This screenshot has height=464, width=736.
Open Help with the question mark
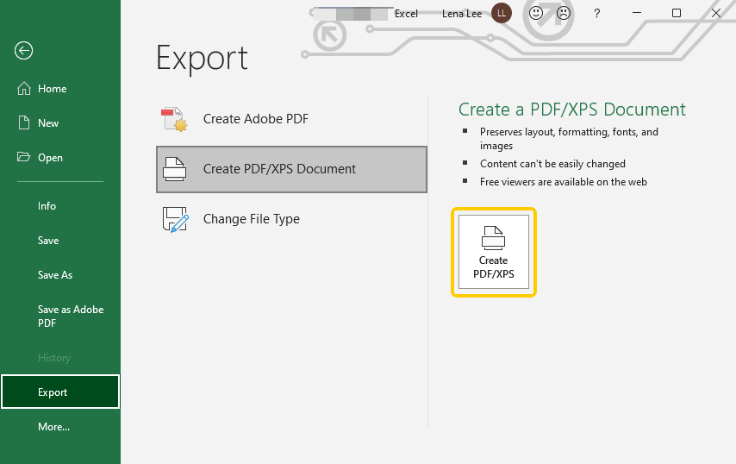point(596,14)
